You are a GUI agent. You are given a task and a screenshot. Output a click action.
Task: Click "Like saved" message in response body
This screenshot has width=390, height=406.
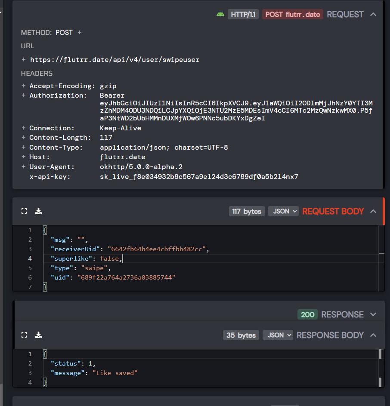click(x=115, y=373)
